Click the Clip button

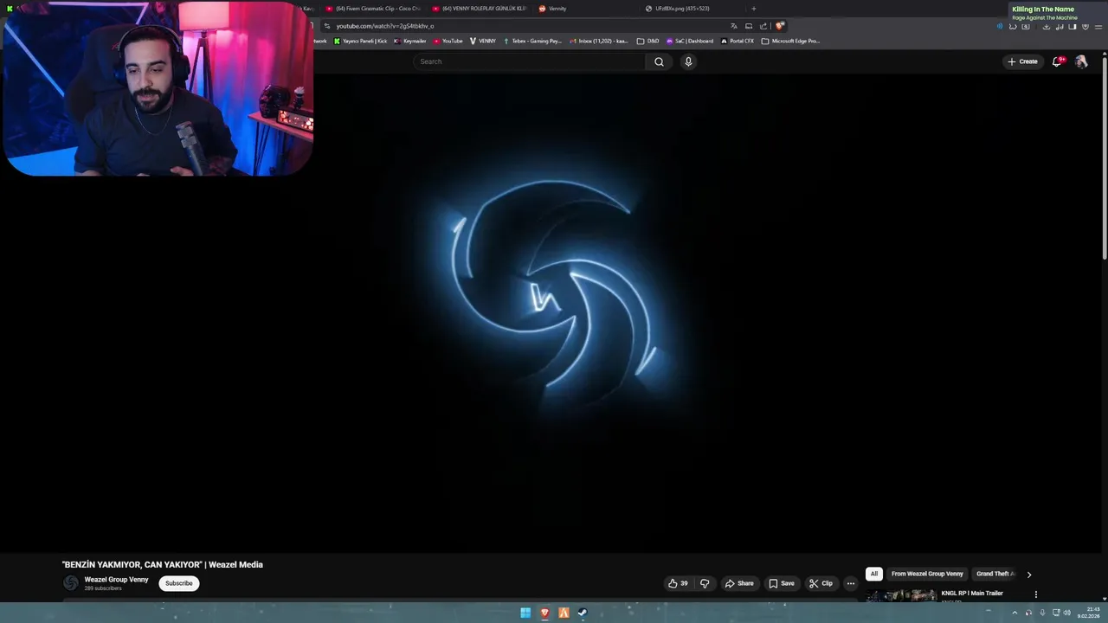820,583
